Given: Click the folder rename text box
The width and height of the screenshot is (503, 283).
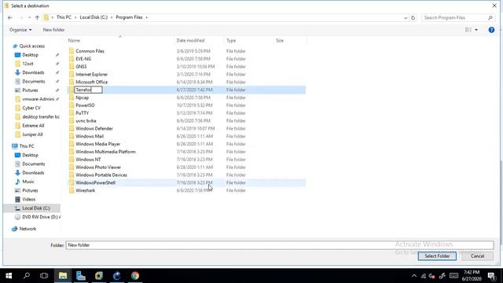Looking at the screenshot, I should [89, 90].
